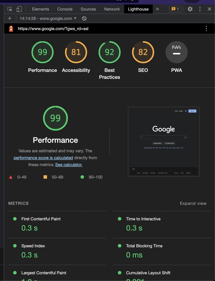
Task: Switch to the Console tab
Action: (65, 9)
